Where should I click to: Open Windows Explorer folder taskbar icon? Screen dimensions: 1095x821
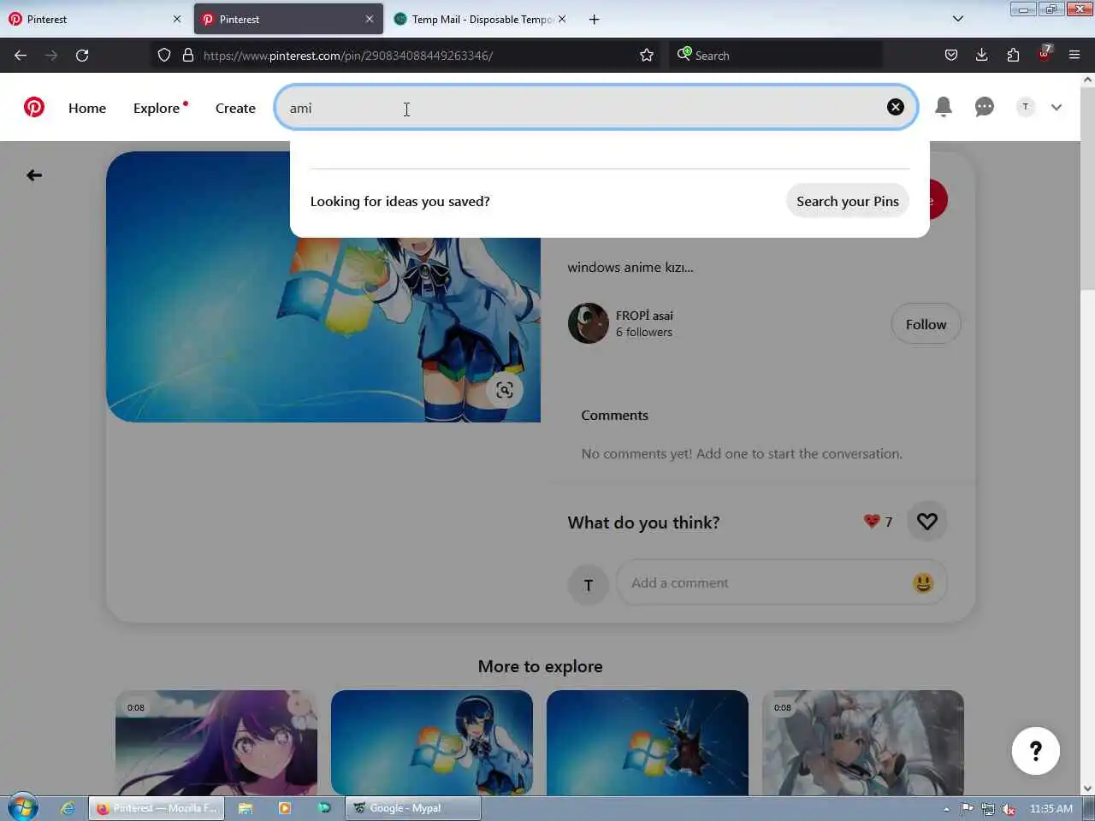tap(246, 808)
